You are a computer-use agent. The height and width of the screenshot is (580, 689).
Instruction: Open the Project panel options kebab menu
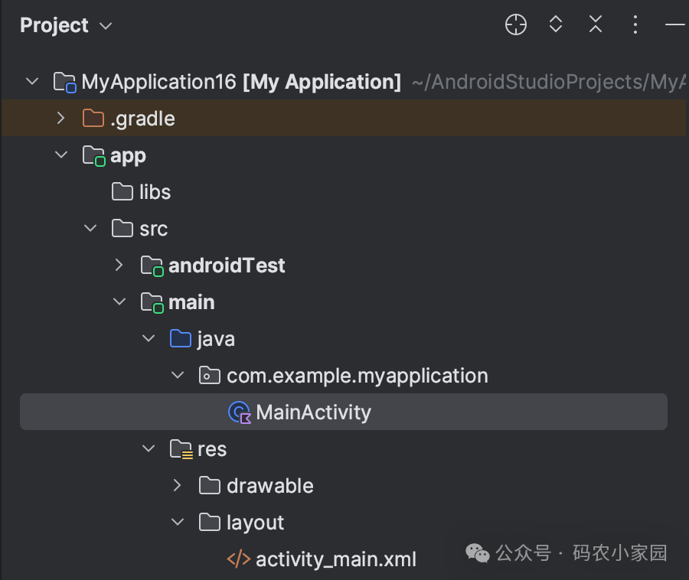[x=635, y=24]
